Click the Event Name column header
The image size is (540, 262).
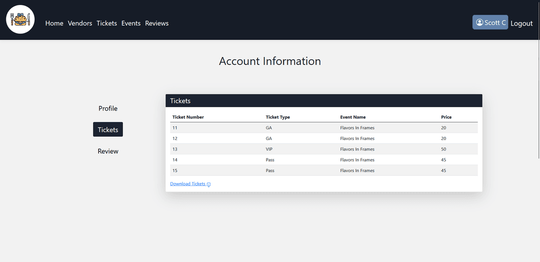(352, 117)
